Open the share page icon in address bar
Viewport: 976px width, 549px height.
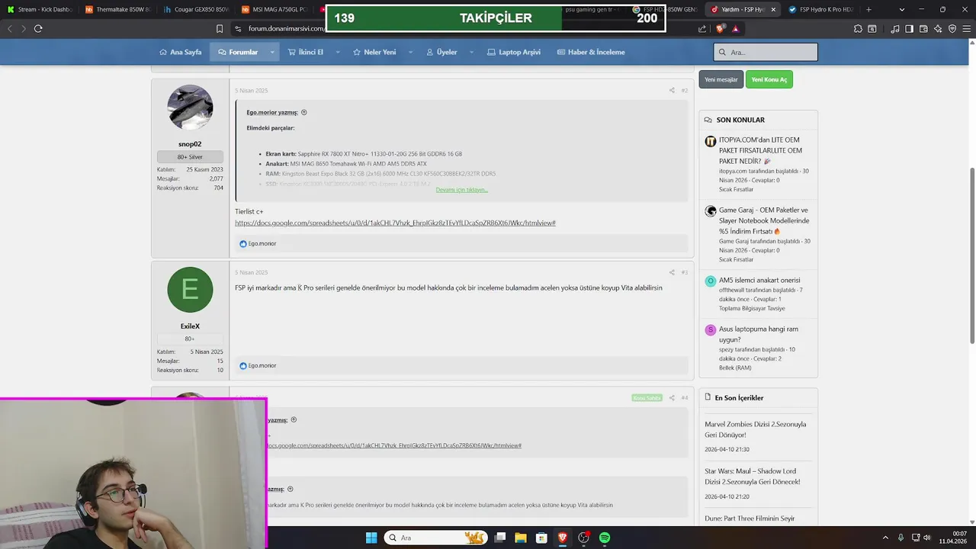coord(702,28)
